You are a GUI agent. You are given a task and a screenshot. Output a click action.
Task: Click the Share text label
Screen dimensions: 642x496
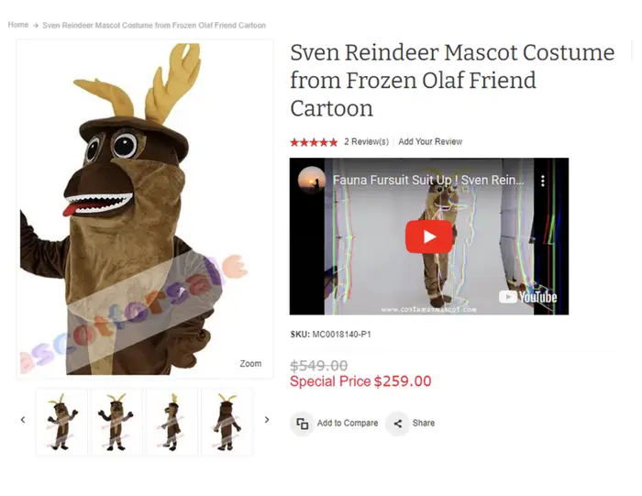424,424
